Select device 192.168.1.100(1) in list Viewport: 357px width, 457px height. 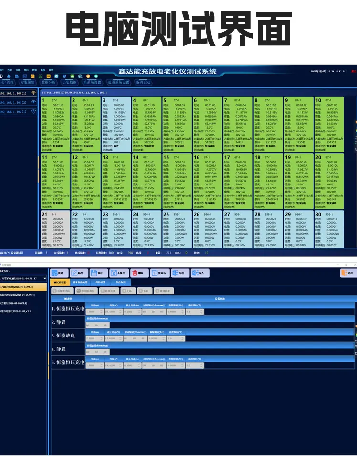pos(18,93)
